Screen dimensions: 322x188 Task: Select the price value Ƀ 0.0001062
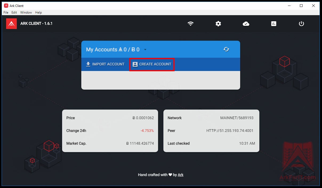coord(143,118)
